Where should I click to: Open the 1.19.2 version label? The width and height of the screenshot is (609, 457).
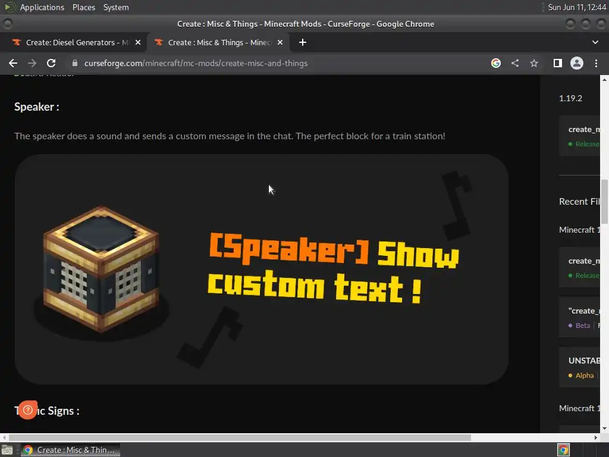(x=570, y=98)
